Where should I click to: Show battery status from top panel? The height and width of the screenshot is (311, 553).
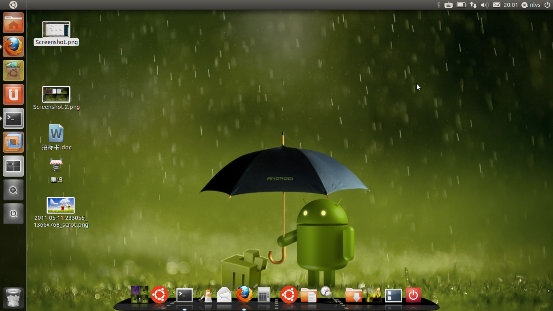point(461,5)
